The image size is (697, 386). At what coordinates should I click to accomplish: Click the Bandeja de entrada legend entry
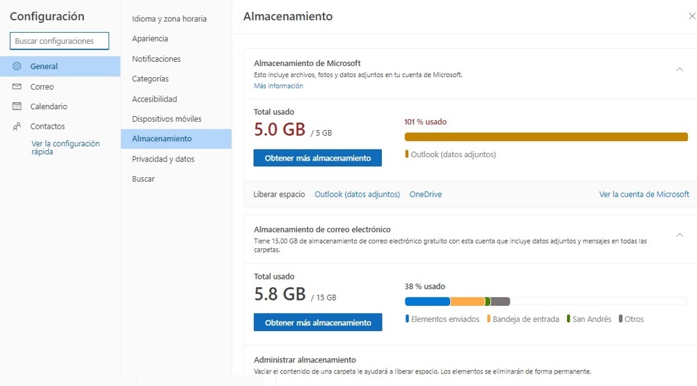click(523, 319)
